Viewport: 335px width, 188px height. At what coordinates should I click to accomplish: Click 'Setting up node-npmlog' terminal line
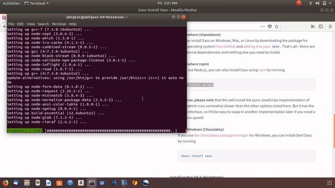(47, 109)
